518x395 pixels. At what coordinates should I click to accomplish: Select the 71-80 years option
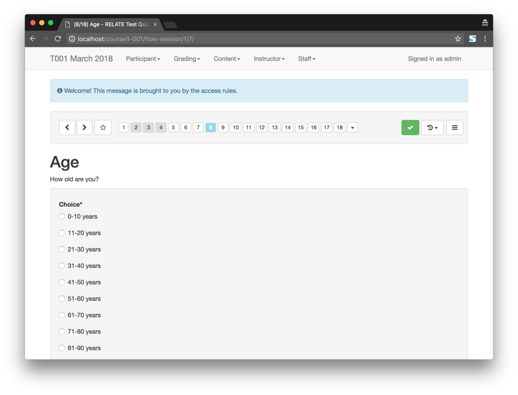(62, 332)
